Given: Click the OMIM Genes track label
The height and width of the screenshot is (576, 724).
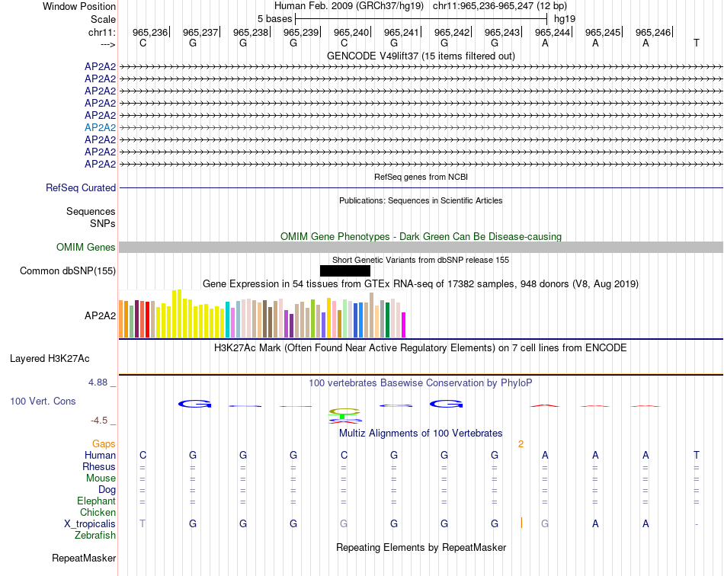Looking at the screenshot, I should 86,247.
